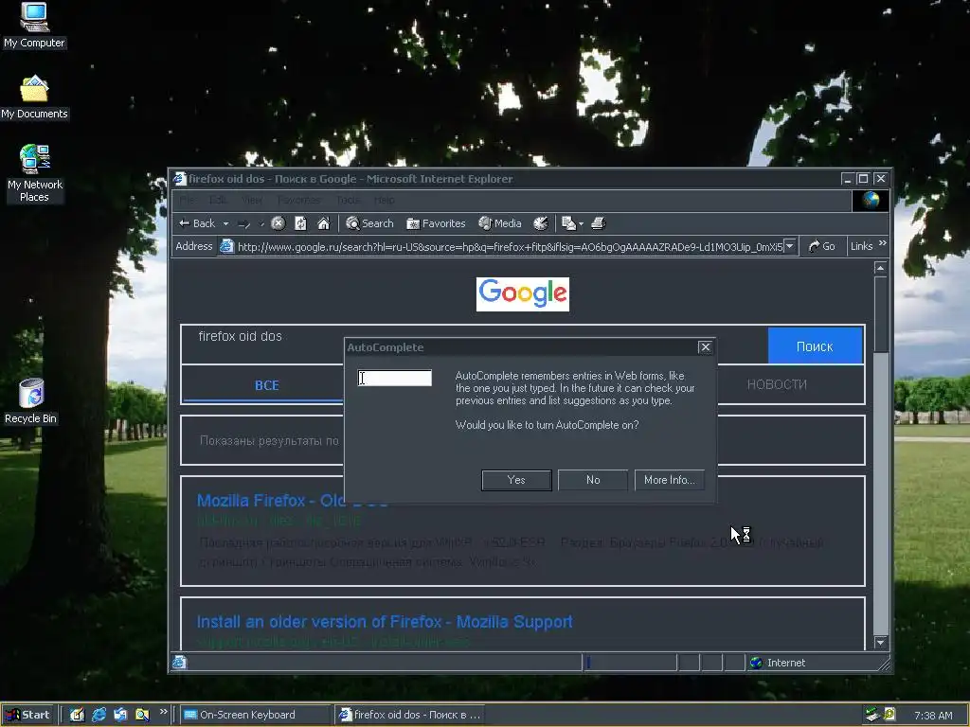Viewport: 970px width, 727px height.
Task: Open My Documents desktop icon
Action: pyautogui.click(x=34, y=98)
